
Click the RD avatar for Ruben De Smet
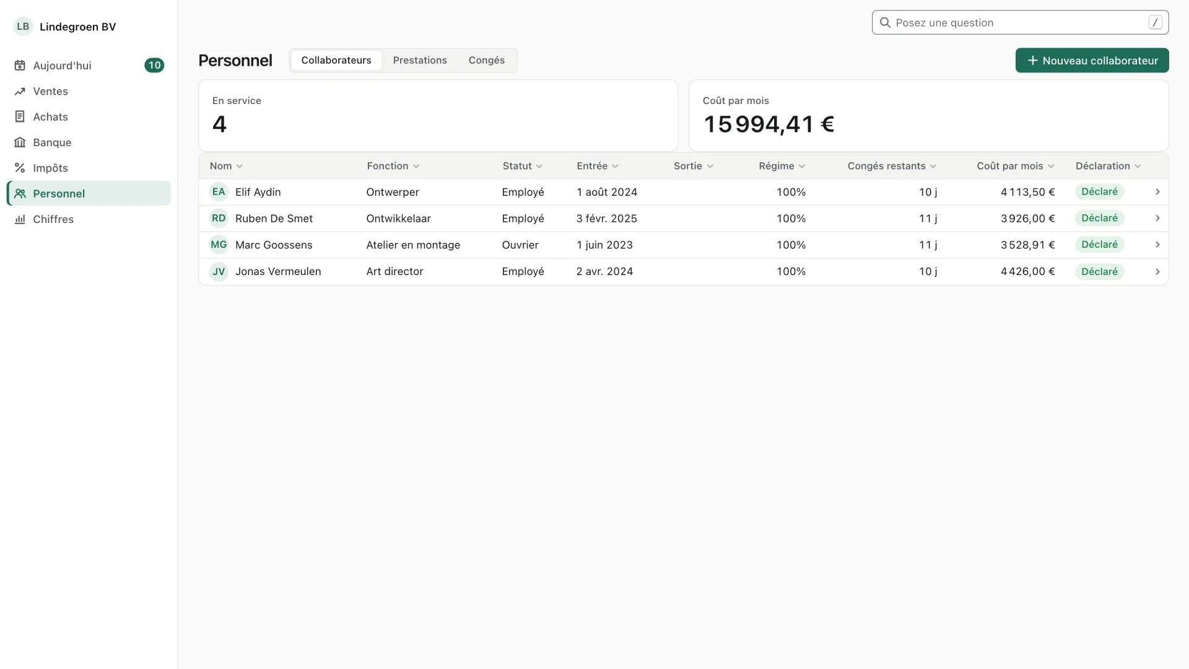(219, 219)
